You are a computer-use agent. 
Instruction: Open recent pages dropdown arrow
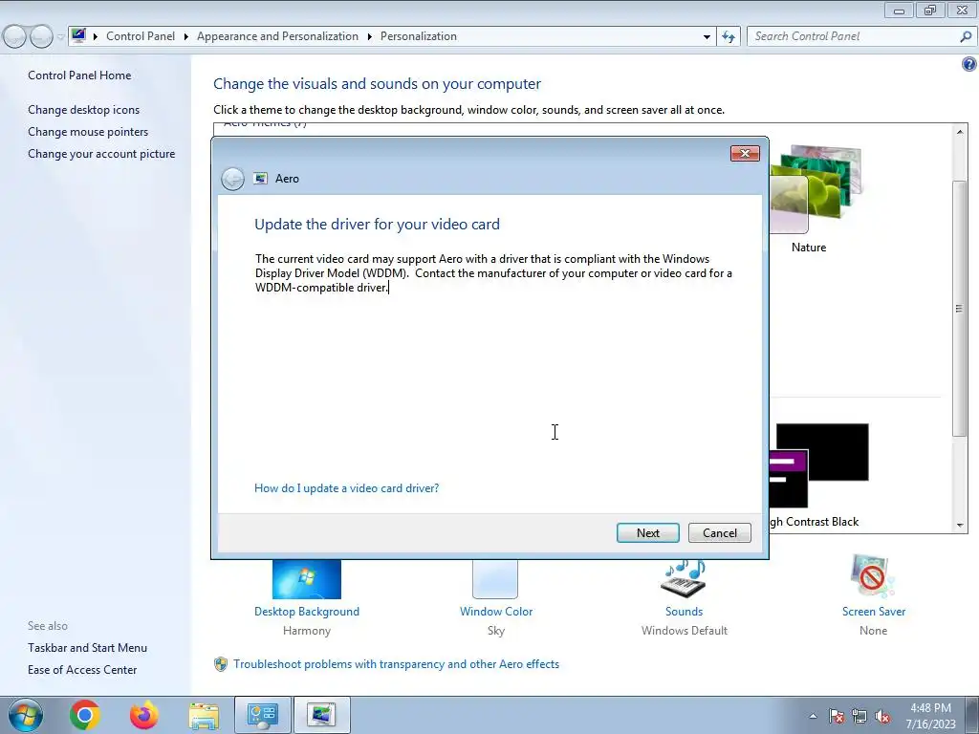click(x=60, y=37)
